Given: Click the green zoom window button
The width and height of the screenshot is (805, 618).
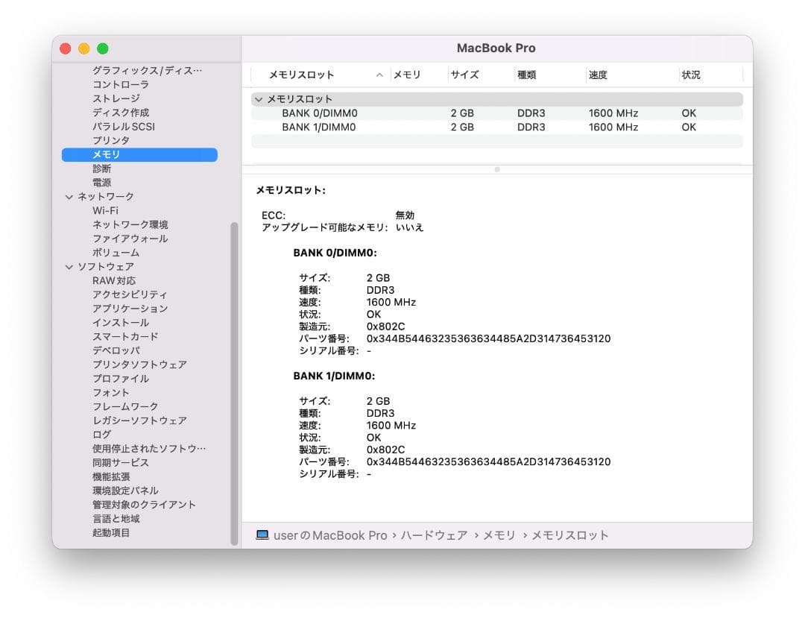Looking at the screenshot, I should 103,48.
